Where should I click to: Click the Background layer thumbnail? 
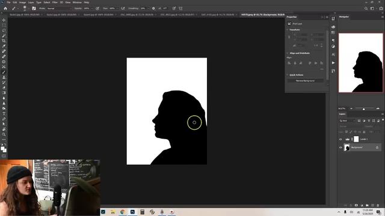click(347, 148)
